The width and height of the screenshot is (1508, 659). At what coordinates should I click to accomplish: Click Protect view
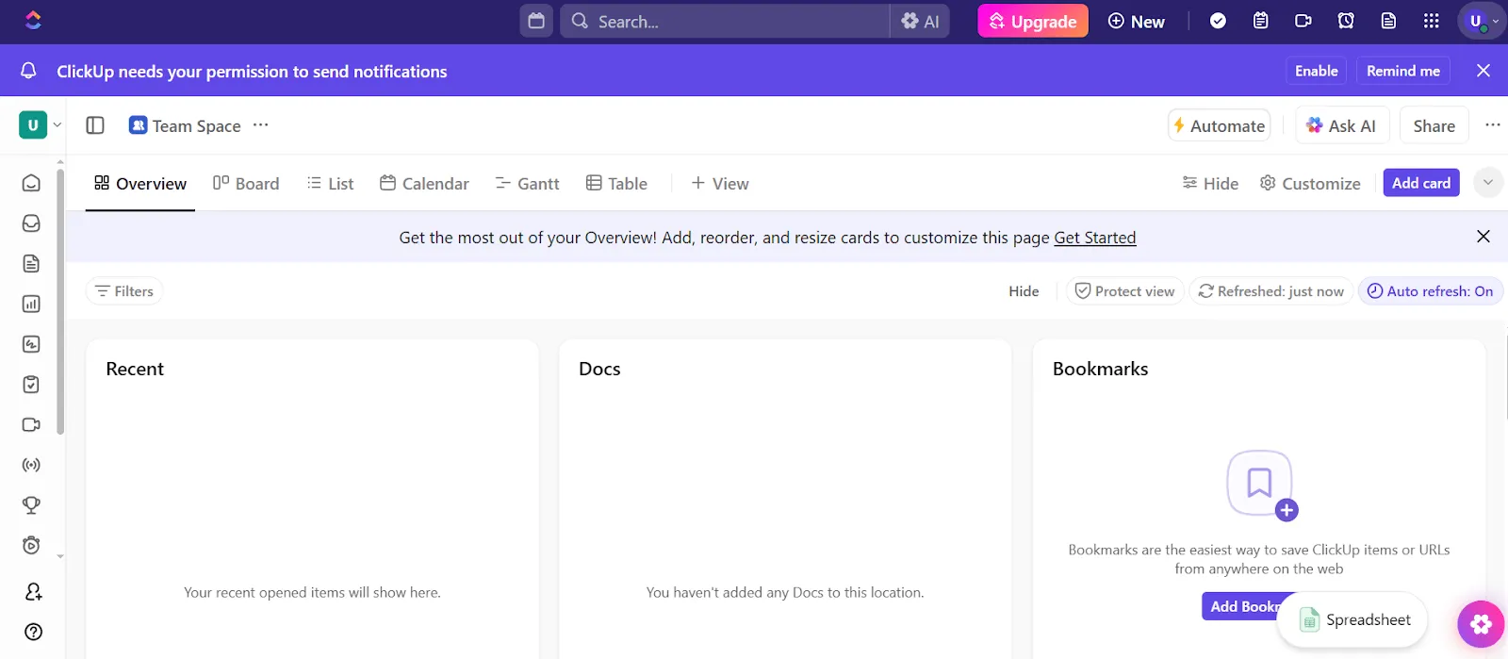(1125, 291)
